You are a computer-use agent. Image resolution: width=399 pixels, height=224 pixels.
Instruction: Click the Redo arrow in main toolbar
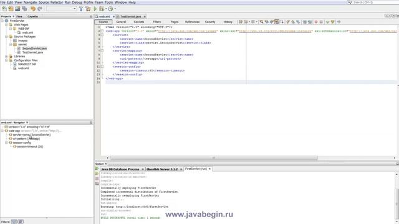40,9
